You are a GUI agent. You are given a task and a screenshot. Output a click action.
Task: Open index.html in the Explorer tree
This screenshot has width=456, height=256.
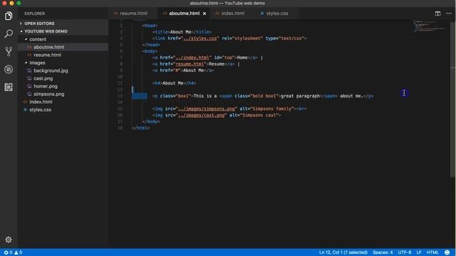click(41, 102)
